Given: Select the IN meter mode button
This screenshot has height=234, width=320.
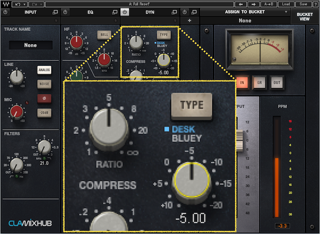Looking at the screenshot, I should (x=242, y=83).
